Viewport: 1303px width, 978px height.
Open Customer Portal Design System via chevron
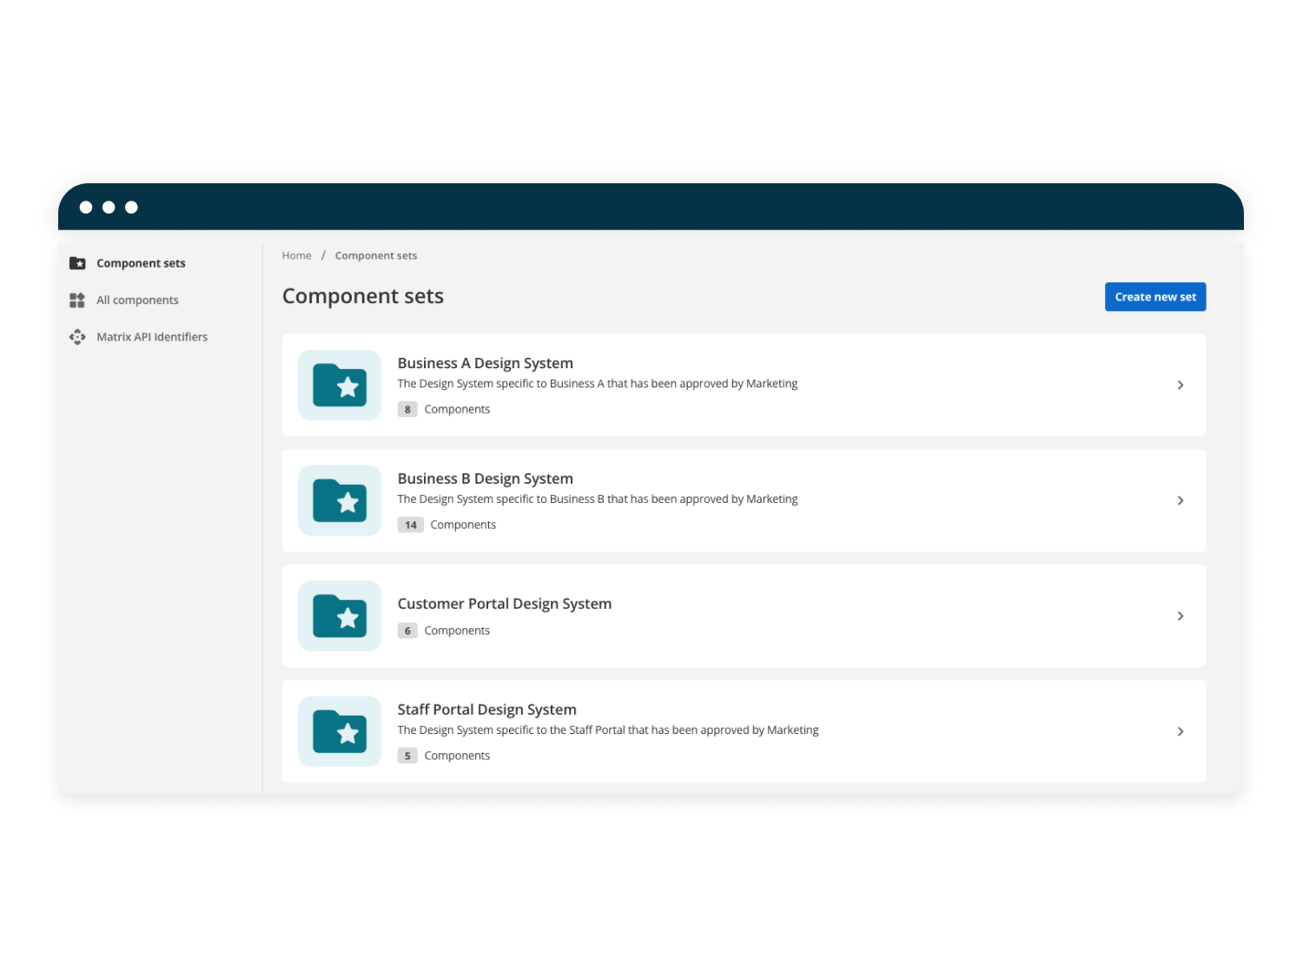coord(1180,617)
